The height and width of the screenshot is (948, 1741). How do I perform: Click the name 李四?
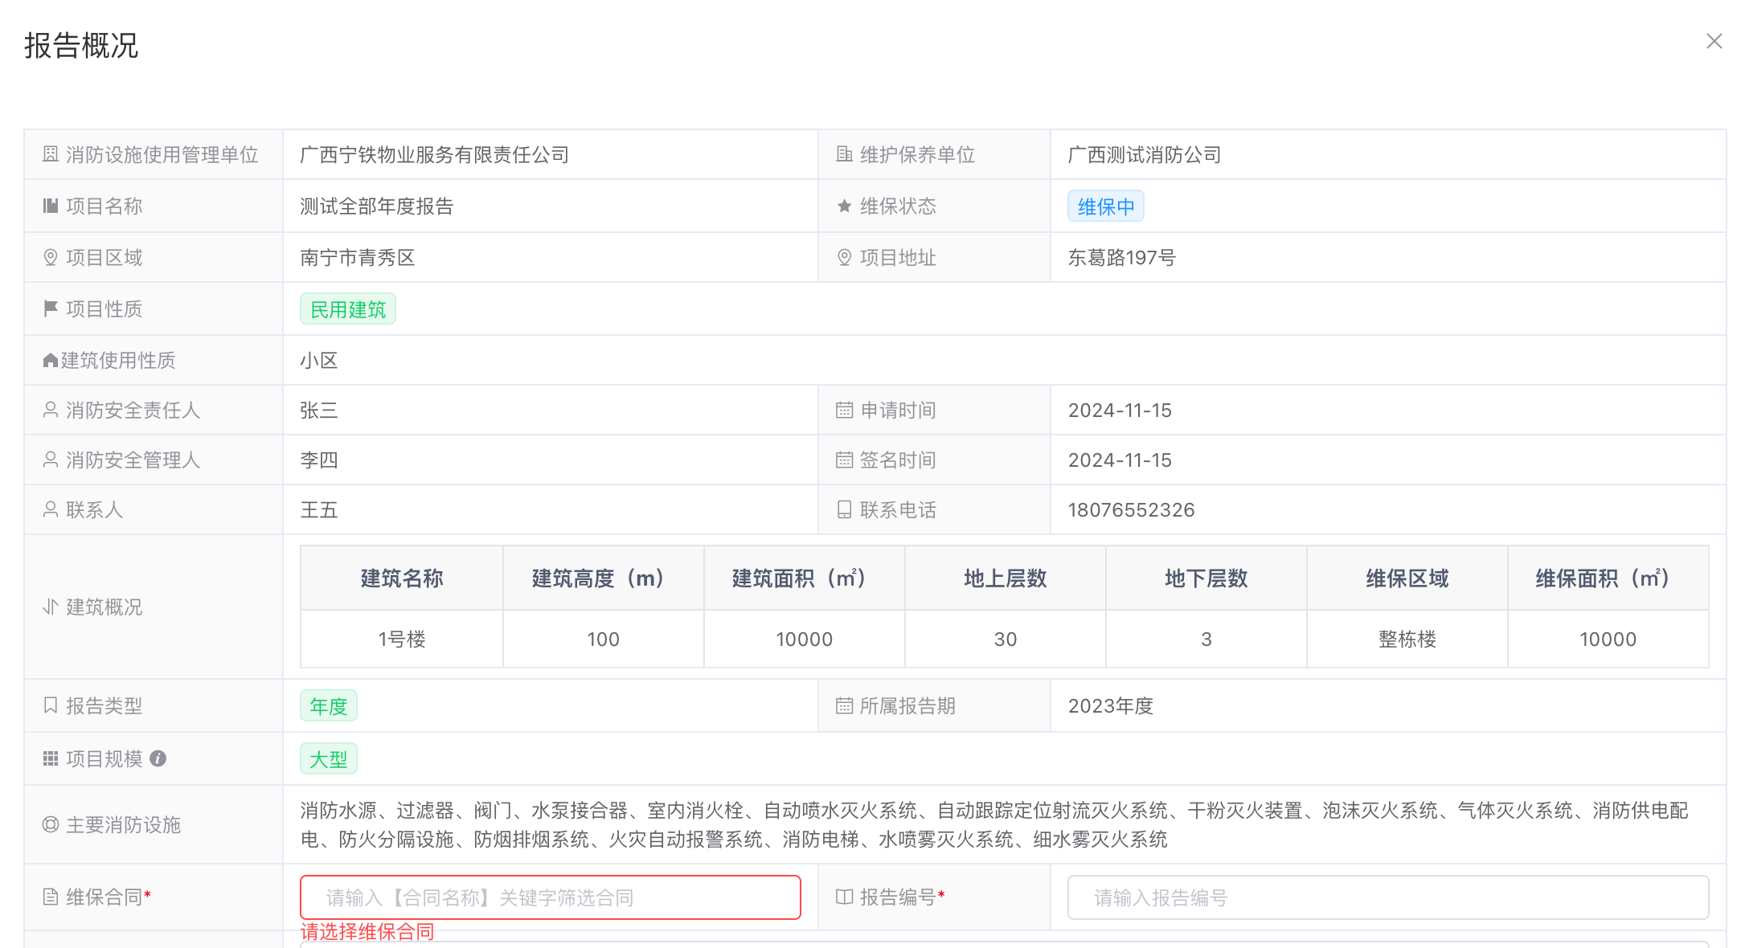pyautogui.click(x=319, y=460)
